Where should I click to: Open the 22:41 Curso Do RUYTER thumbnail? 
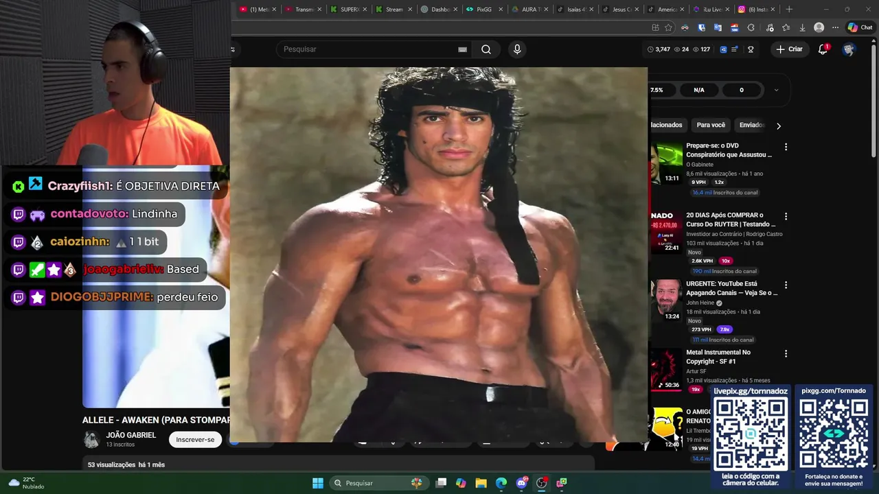pos(665,232)
